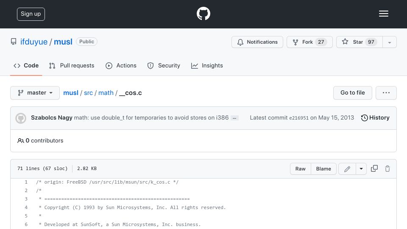The height and width of the screenshot is (229, 407).
Task: Click the '0 contributors' text
Action: (40, 140)
